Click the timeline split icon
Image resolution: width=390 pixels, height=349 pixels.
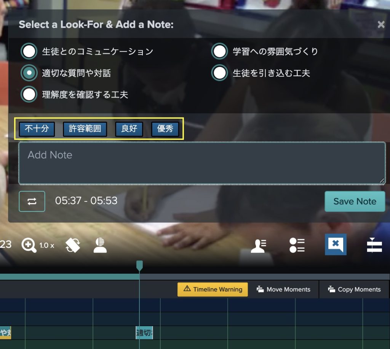[374, 245]
